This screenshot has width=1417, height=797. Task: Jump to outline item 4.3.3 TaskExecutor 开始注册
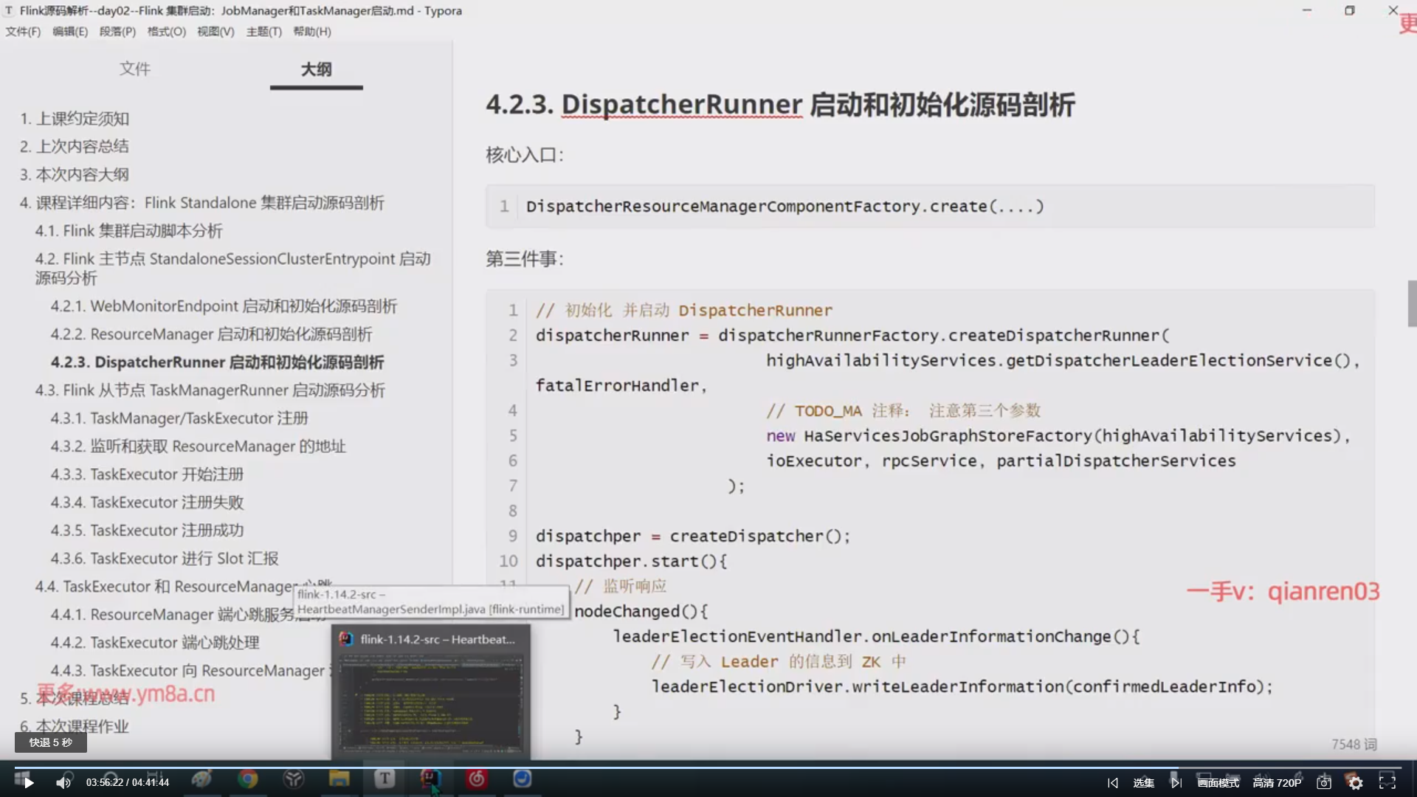click(x=147, y=475)
